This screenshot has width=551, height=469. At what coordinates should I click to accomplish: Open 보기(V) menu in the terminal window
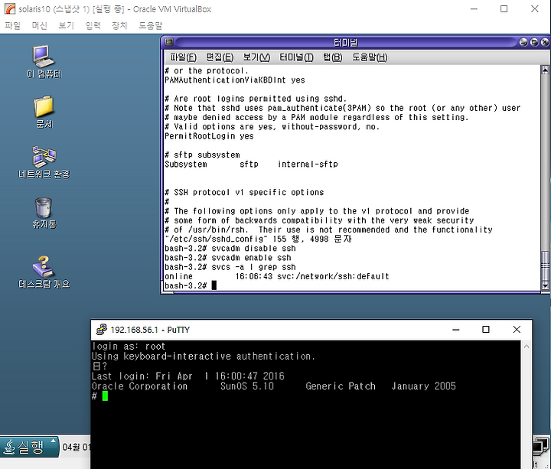pyautogui.click(x=256, y=57)
